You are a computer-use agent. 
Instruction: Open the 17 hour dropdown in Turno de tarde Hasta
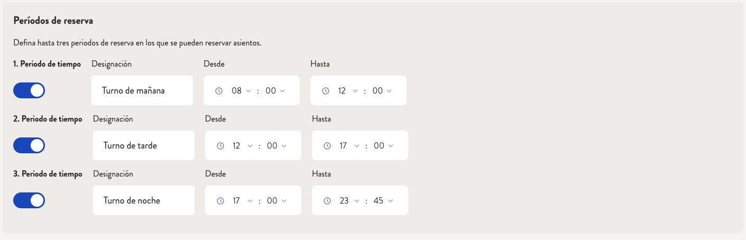(349, 146)
